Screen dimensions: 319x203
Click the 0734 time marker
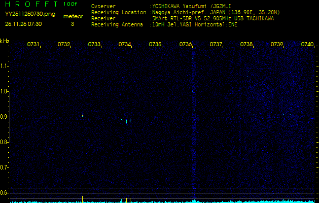click(x=124, y=44)
